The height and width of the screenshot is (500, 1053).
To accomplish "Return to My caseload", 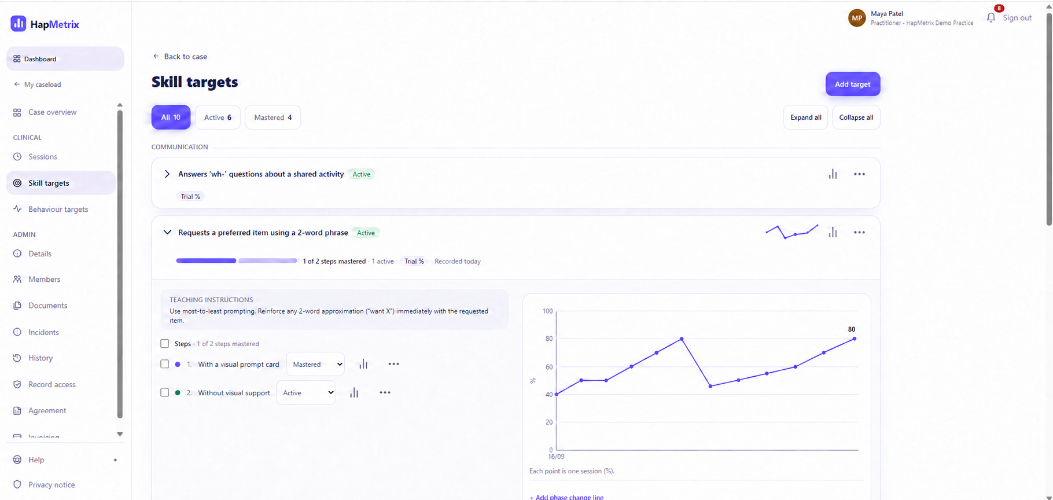I will click(x=38, y=84).
